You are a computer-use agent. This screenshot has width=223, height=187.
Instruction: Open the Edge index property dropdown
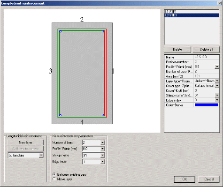[217, 100]
